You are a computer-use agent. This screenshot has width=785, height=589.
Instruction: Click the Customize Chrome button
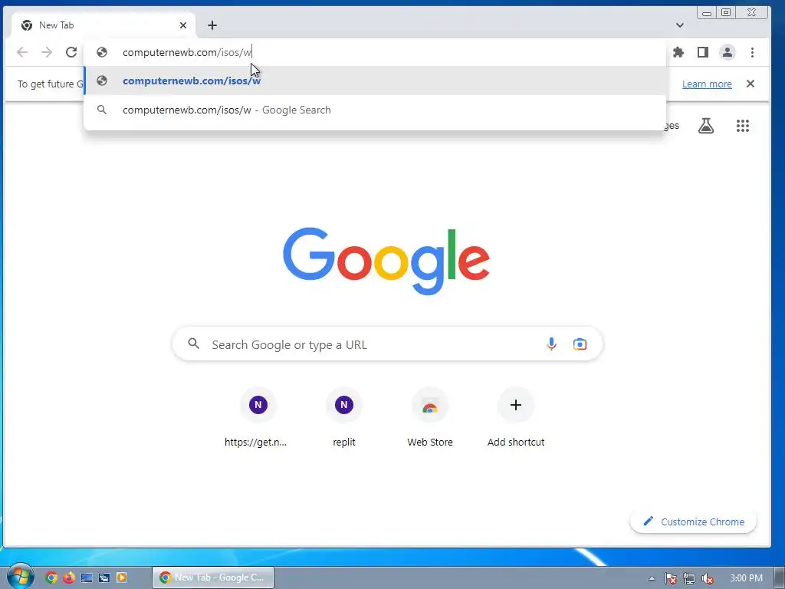tap(693, 522)
